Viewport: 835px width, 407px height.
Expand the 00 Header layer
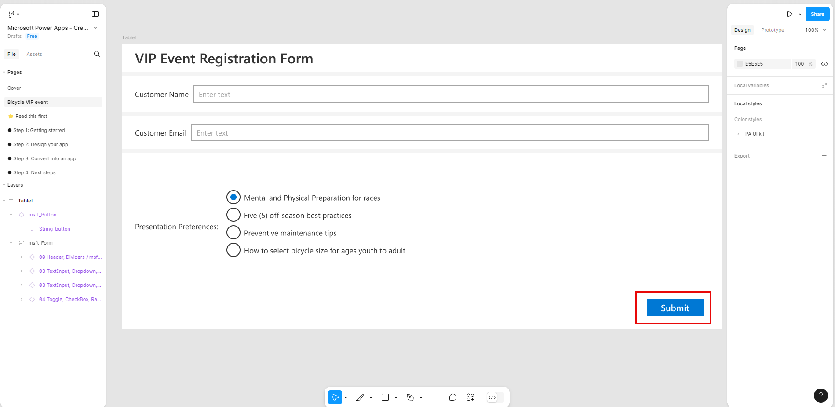click(22, 257)
